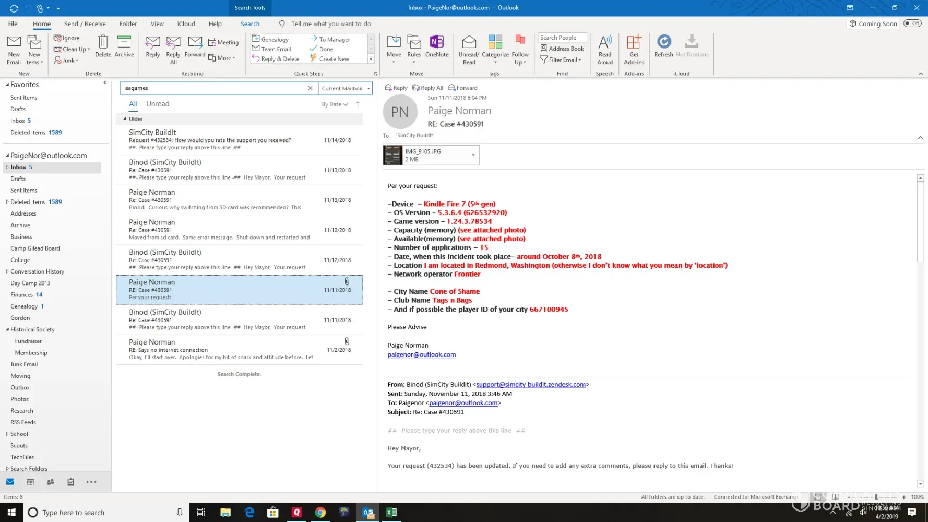Open the Calendar view icon in navigation bar
This screenshot has height=522, width=928.
pos(30,482)
